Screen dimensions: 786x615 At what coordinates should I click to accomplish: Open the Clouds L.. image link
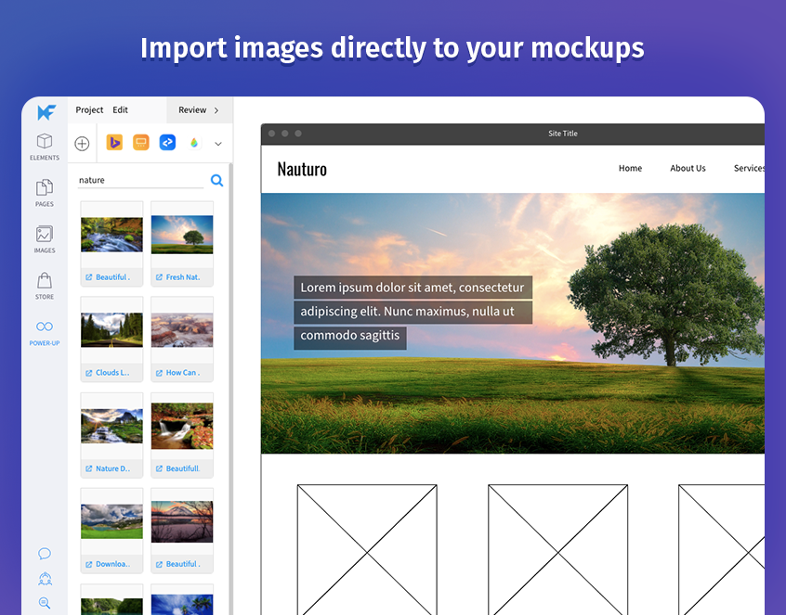(x=112, y=372)
